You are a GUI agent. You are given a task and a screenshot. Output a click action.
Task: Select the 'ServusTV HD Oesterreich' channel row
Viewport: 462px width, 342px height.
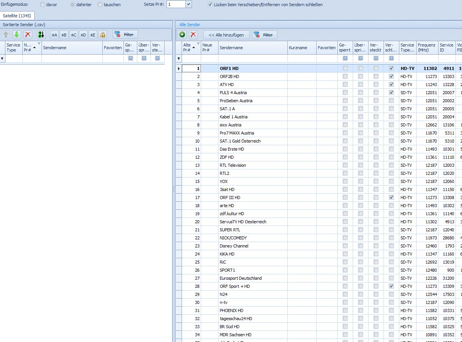coord(319,222)
